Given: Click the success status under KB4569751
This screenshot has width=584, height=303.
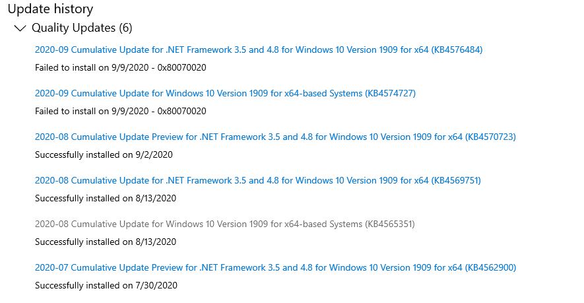Looking at the screenshot, I should 106,198.
